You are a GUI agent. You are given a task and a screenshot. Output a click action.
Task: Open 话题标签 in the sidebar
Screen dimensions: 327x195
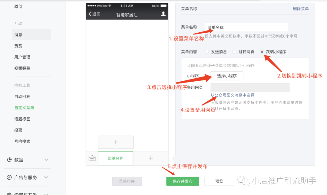click(22, 119)
